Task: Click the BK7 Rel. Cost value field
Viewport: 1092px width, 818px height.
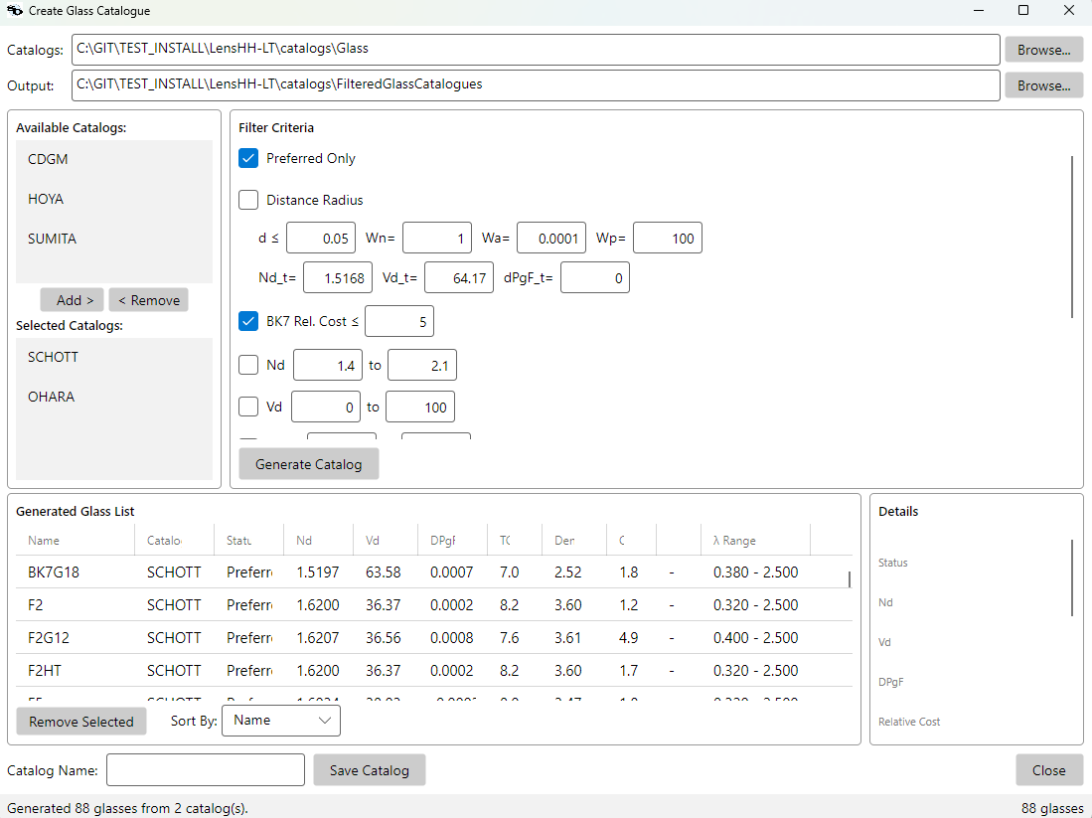Action: click(x=399, y=321)
